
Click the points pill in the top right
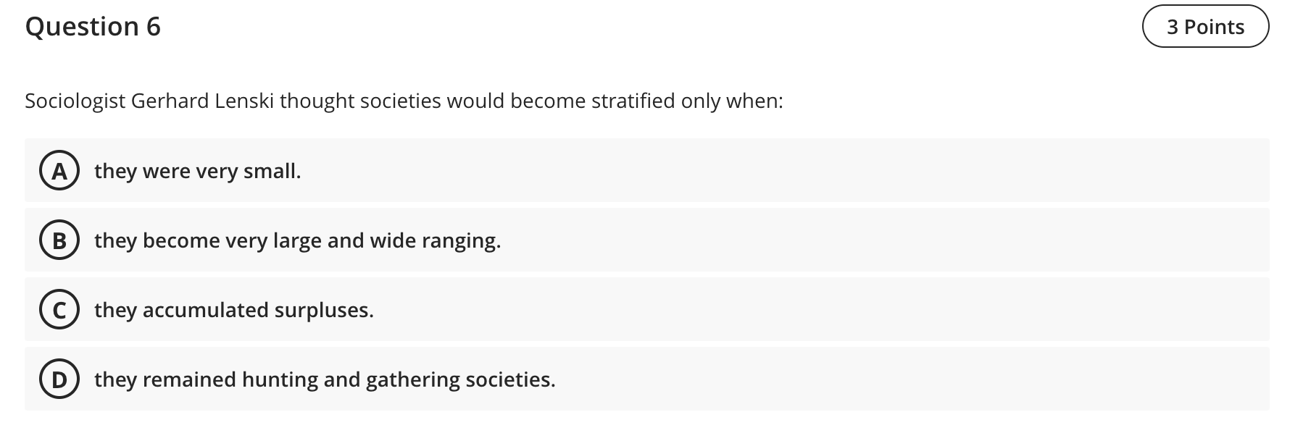tap(1205, 26)
